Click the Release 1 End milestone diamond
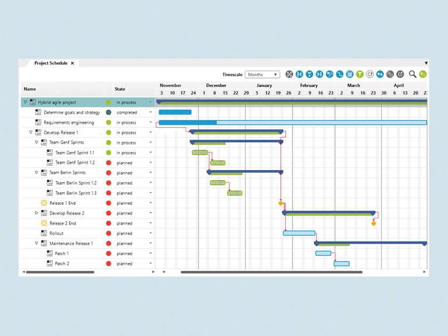 tap(281, 203)
